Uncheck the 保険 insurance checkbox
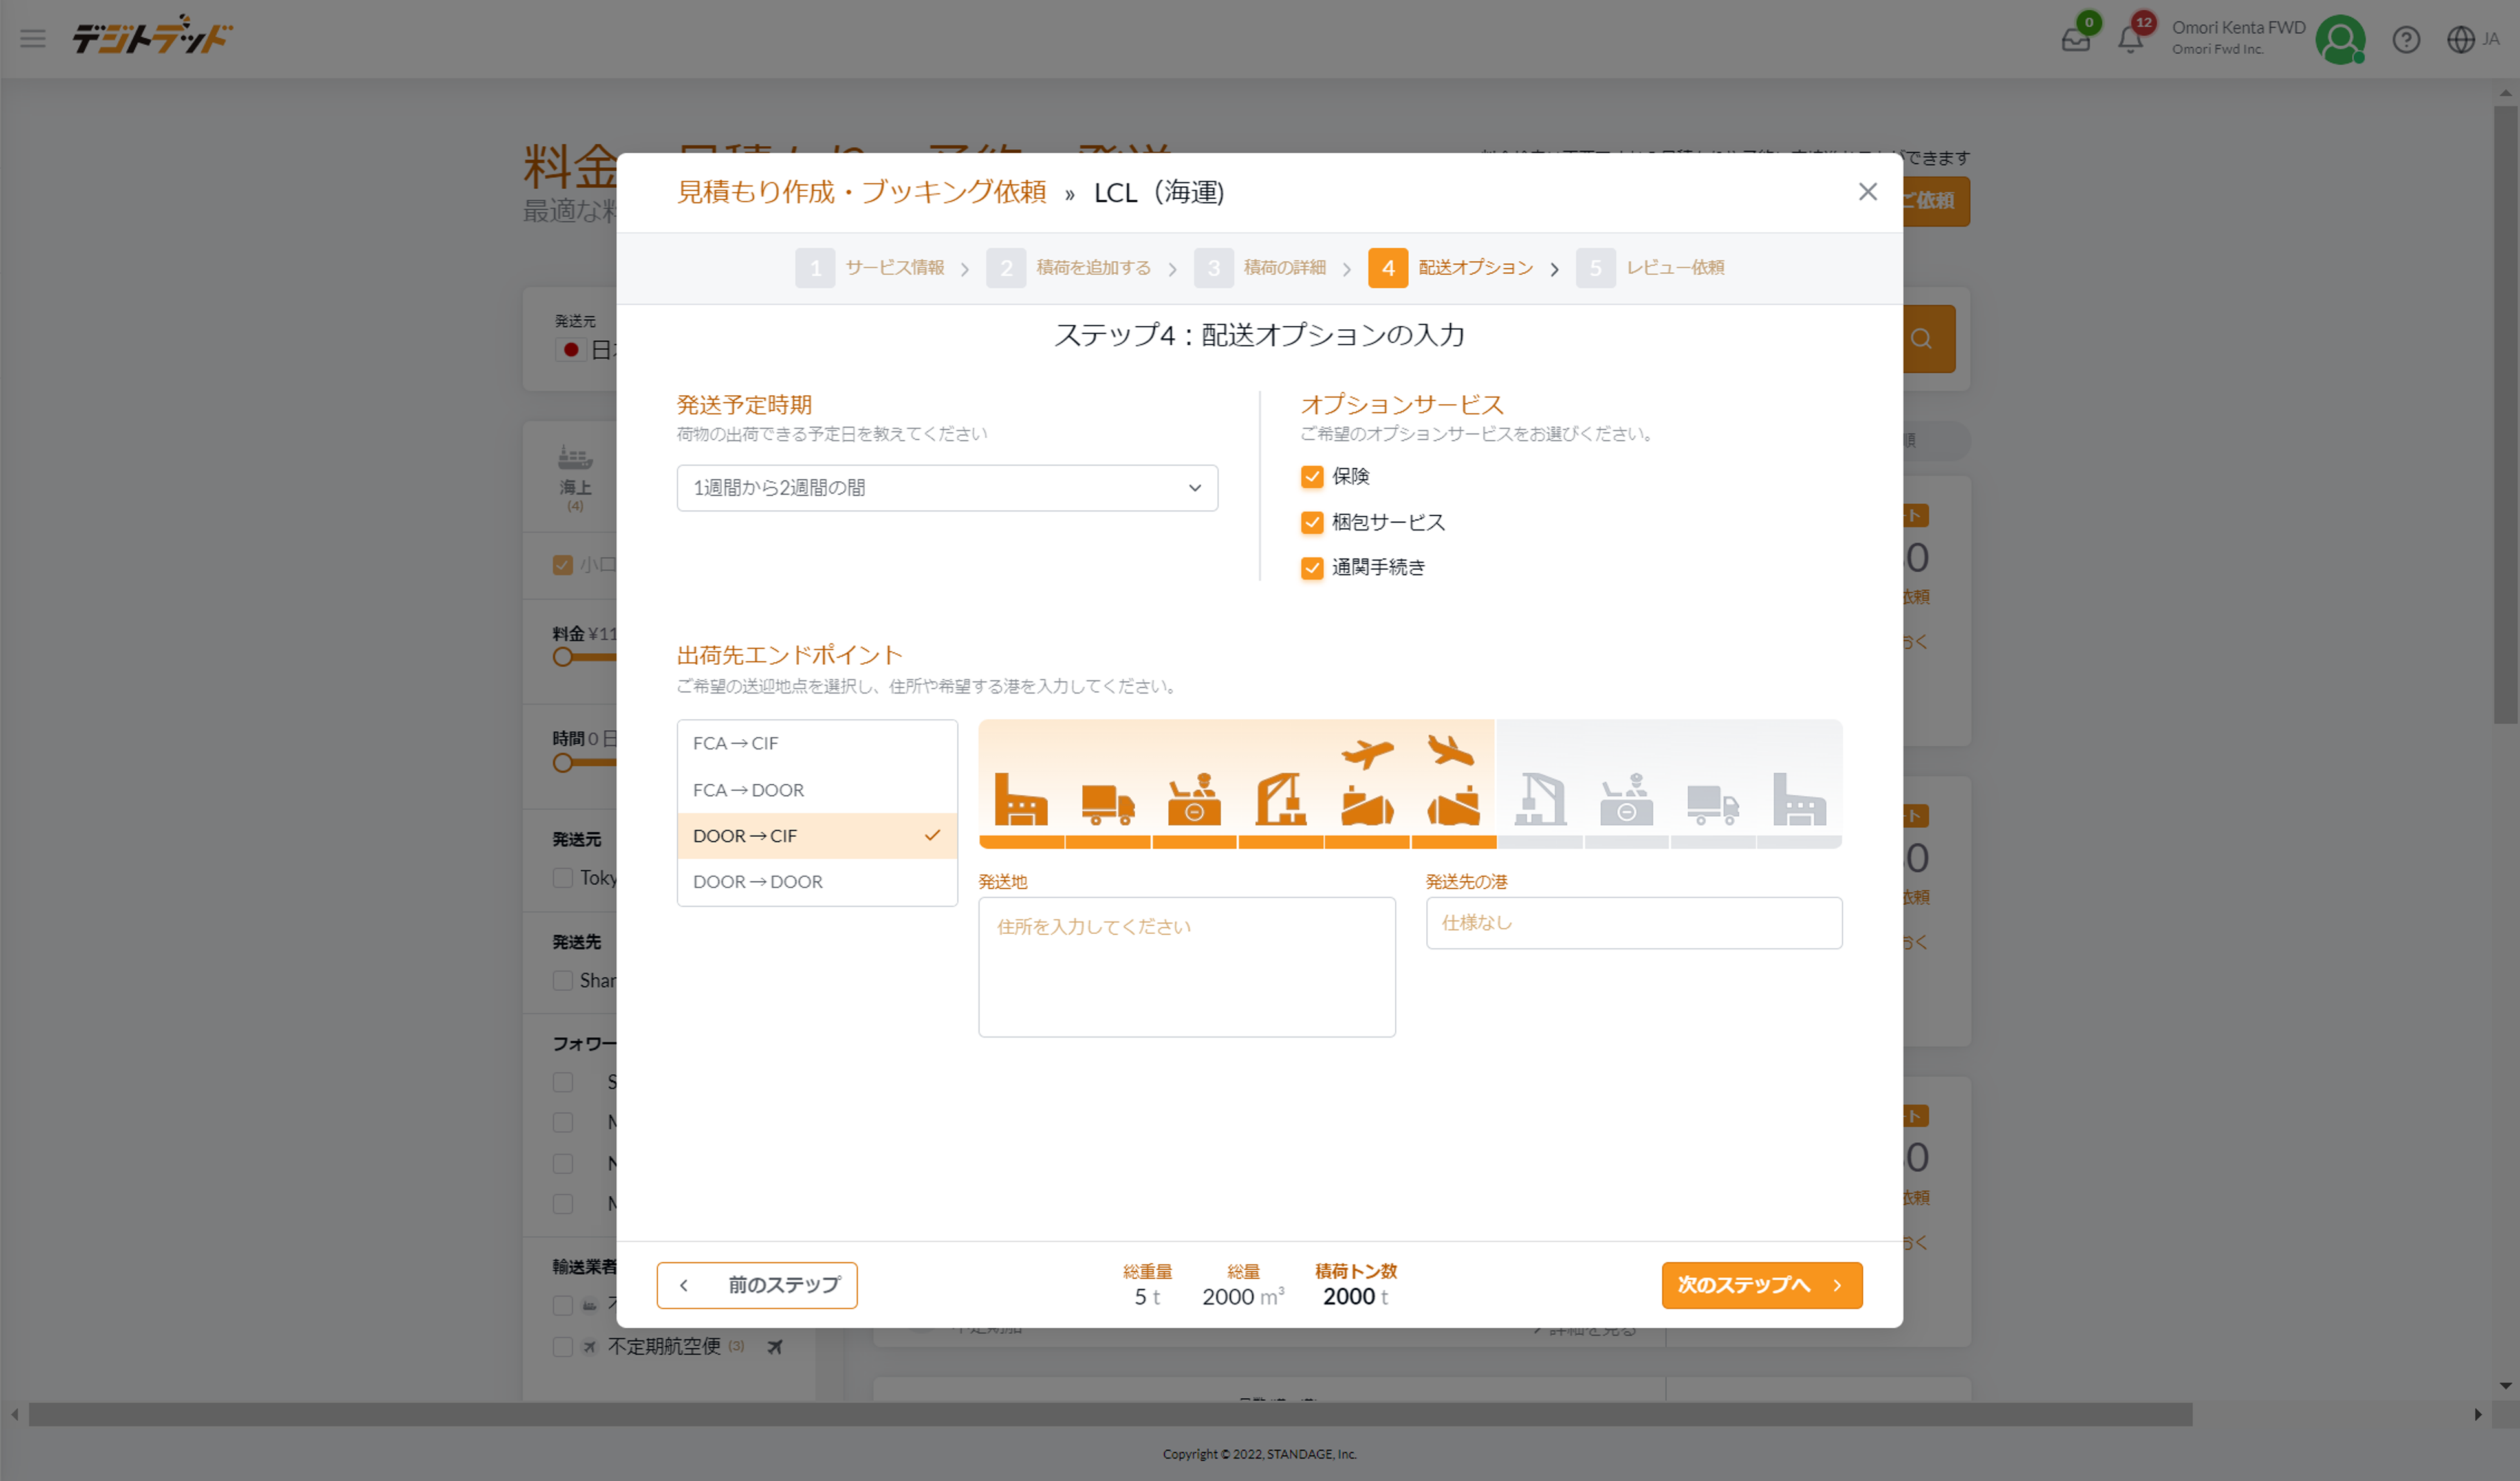The image size is (2520, 1481). (x=1312, y=477)
